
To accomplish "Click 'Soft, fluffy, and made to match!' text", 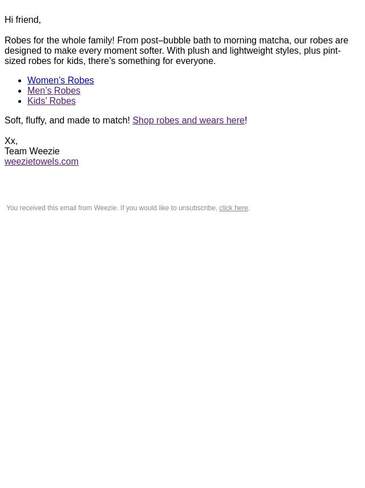I will tap(67, 121).
